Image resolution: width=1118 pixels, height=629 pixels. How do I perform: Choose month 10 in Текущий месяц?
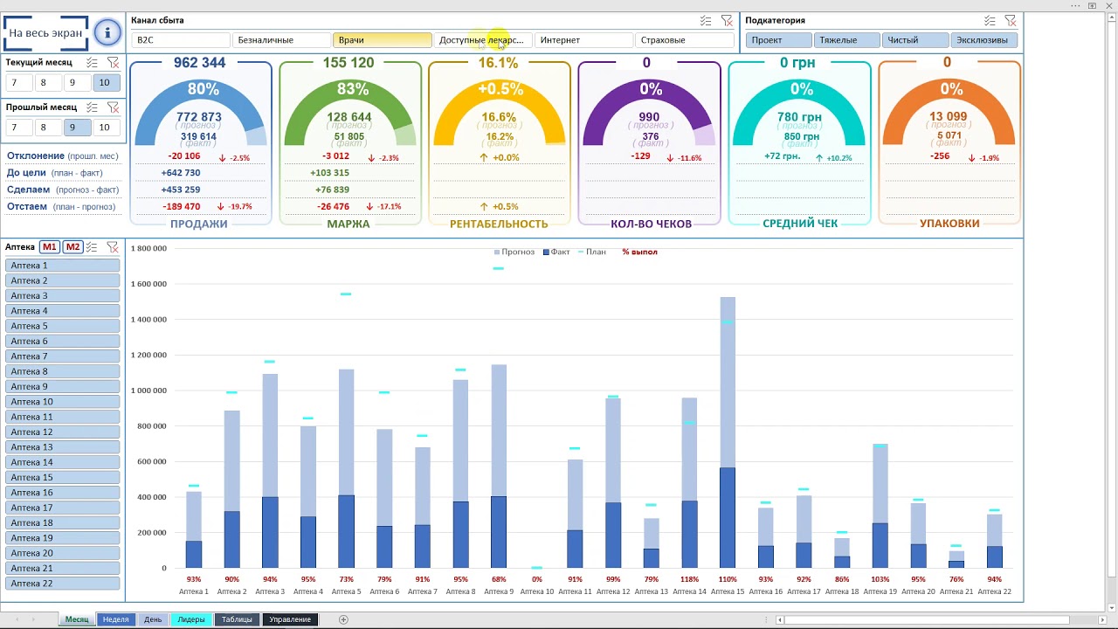point(105,82)
